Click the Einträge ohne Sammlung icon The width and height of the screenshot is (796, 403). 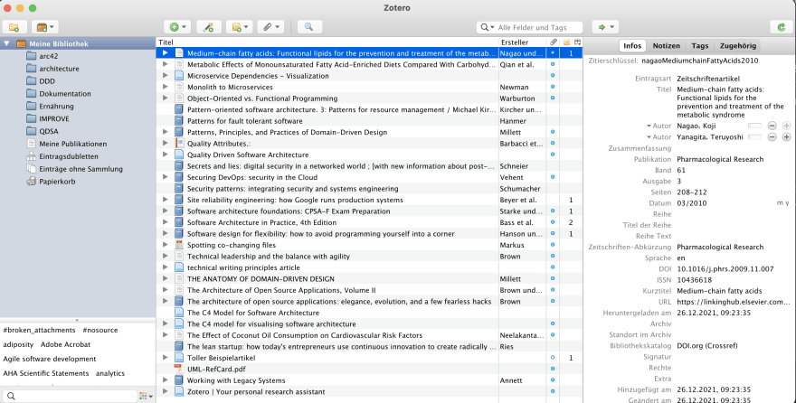(32, 169)
